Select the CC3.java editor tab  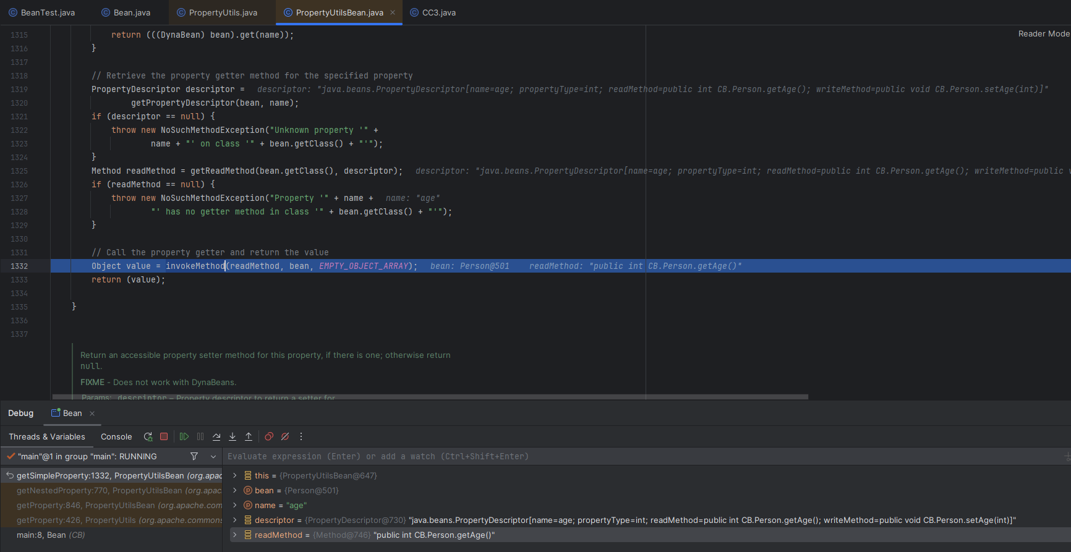(433, 12)
